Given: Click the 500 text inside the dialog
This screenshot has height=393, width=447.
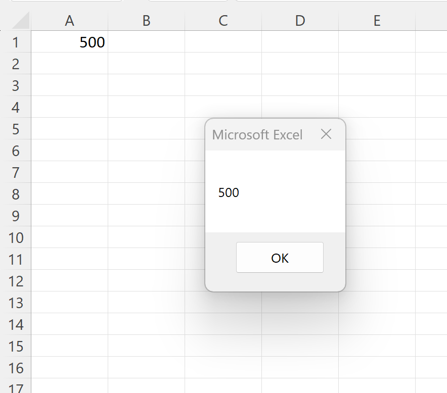Looking at the screenshot, I should (x=229, y=192).
